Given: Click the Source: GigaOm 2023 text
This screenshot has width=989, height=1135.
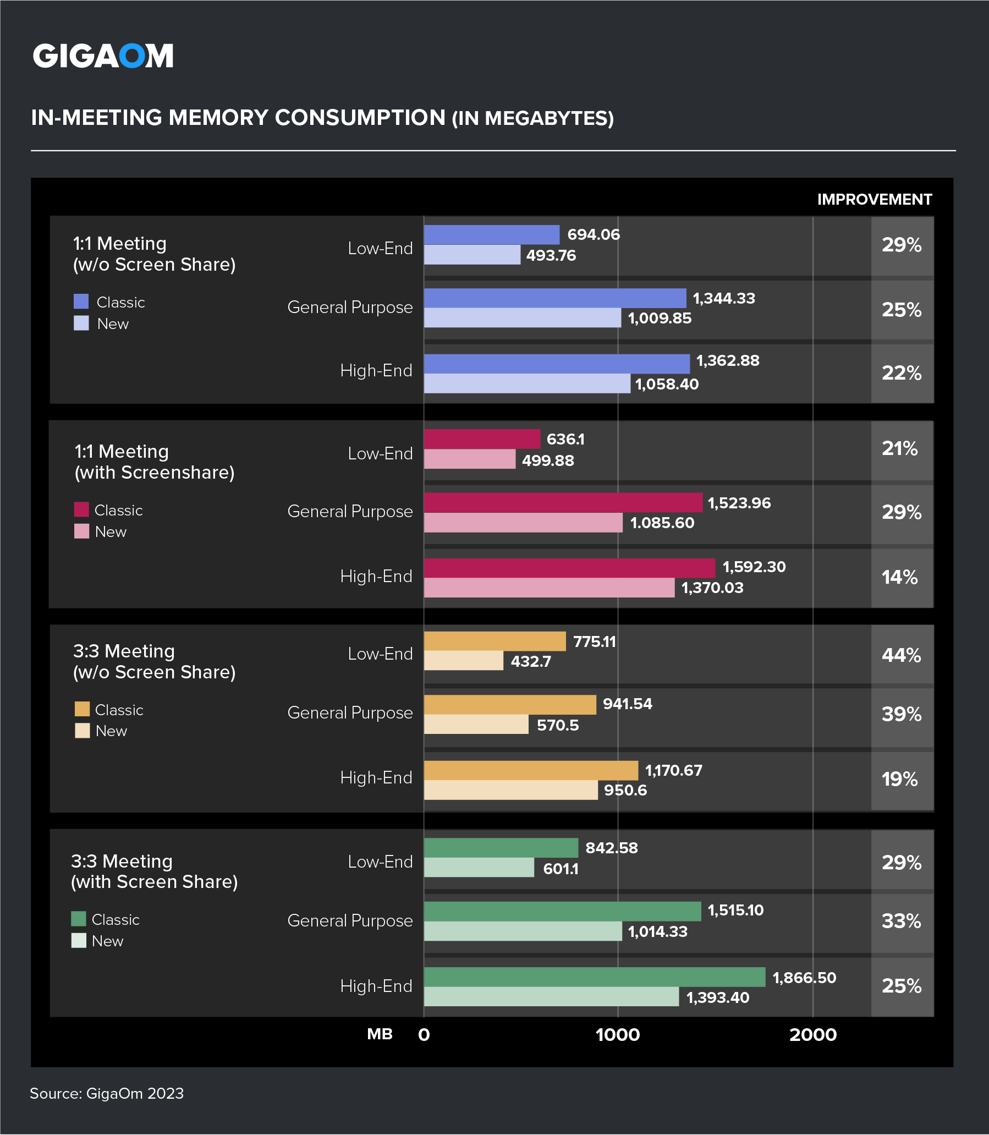Looking at the screenshot, I should click(107, 1094).
